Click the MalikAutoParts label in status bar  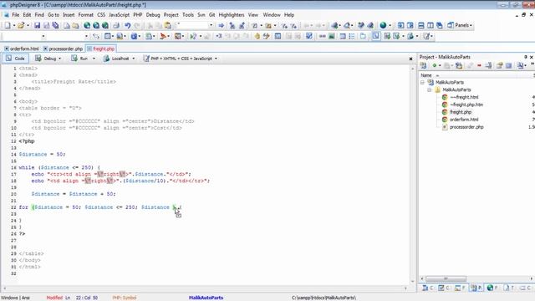click(206, 298)
